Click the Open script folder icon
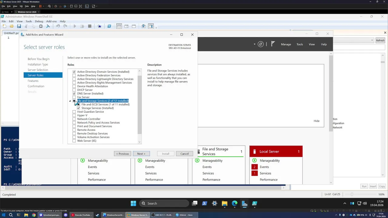Viewport: 388px width, 218px height. point(12,26)
